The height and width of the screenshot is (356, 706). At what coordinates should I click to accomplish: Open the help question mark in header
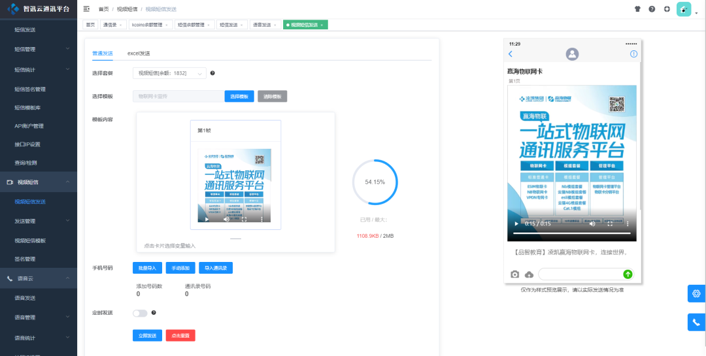tap(652, 8)
